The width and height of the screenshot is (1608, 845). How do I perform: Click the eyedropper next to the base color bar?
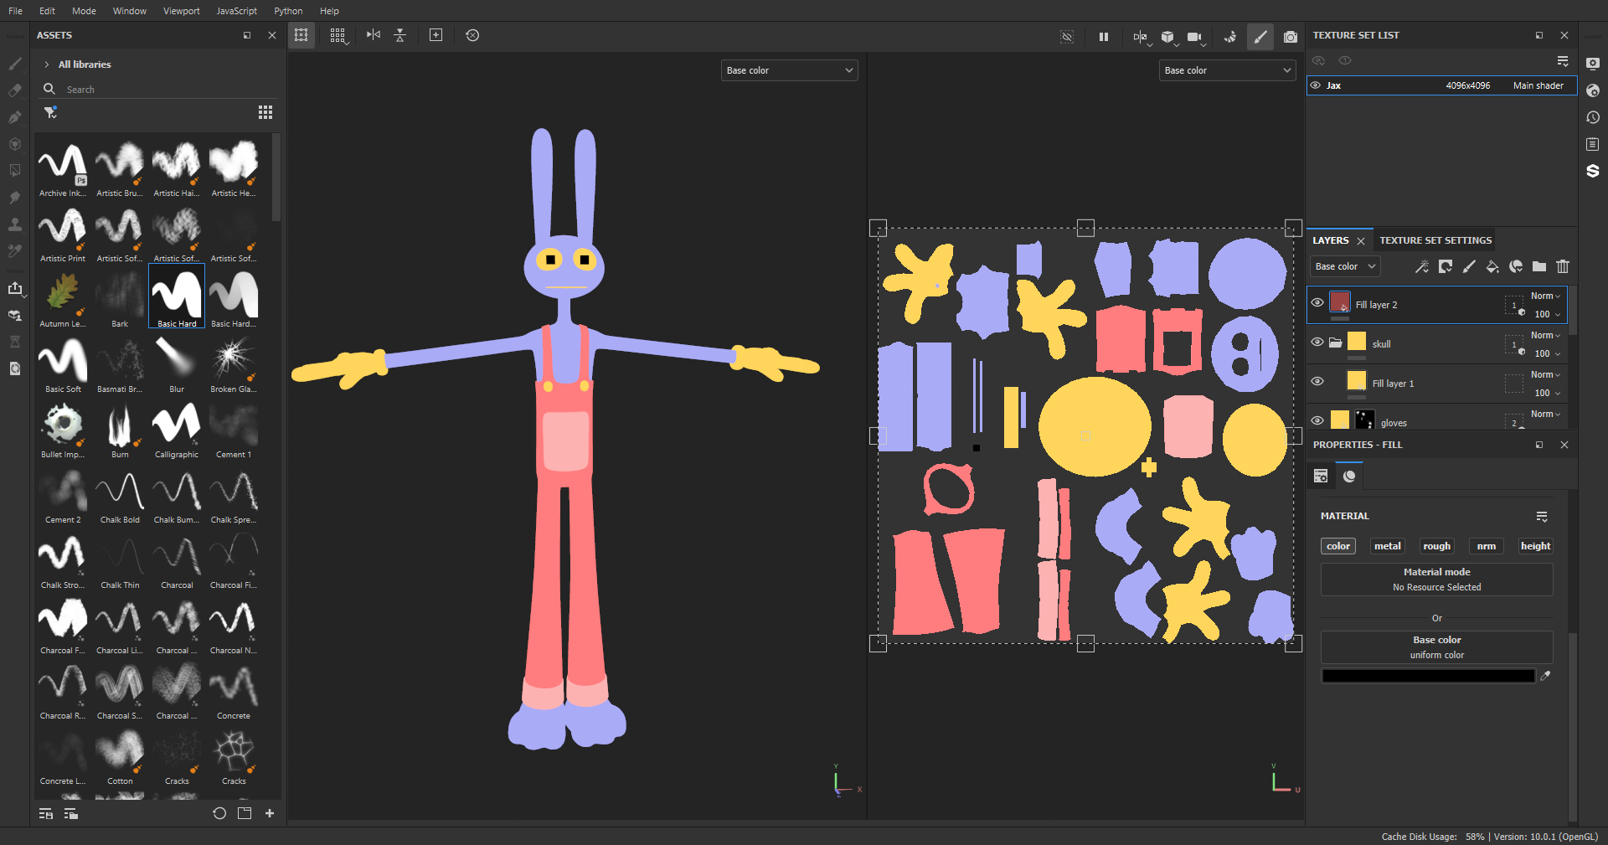point(1545,676)
